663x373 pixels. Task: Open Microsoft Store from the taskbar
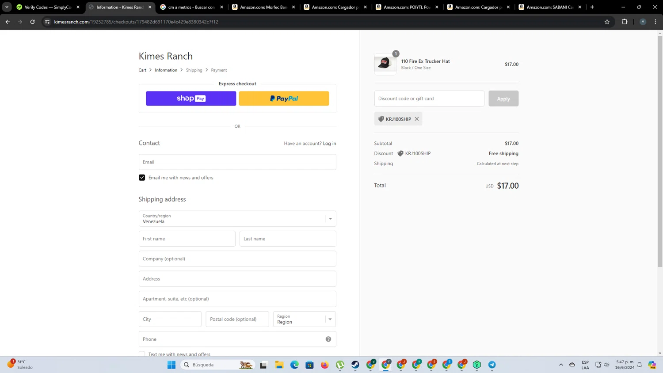pyautogui.click(x=309, y=365)
